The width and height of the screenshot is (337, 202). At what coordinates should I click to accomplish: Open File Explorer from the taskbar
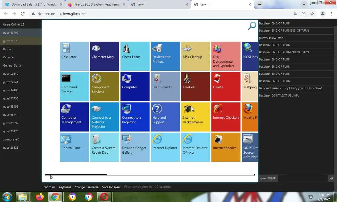23,197
